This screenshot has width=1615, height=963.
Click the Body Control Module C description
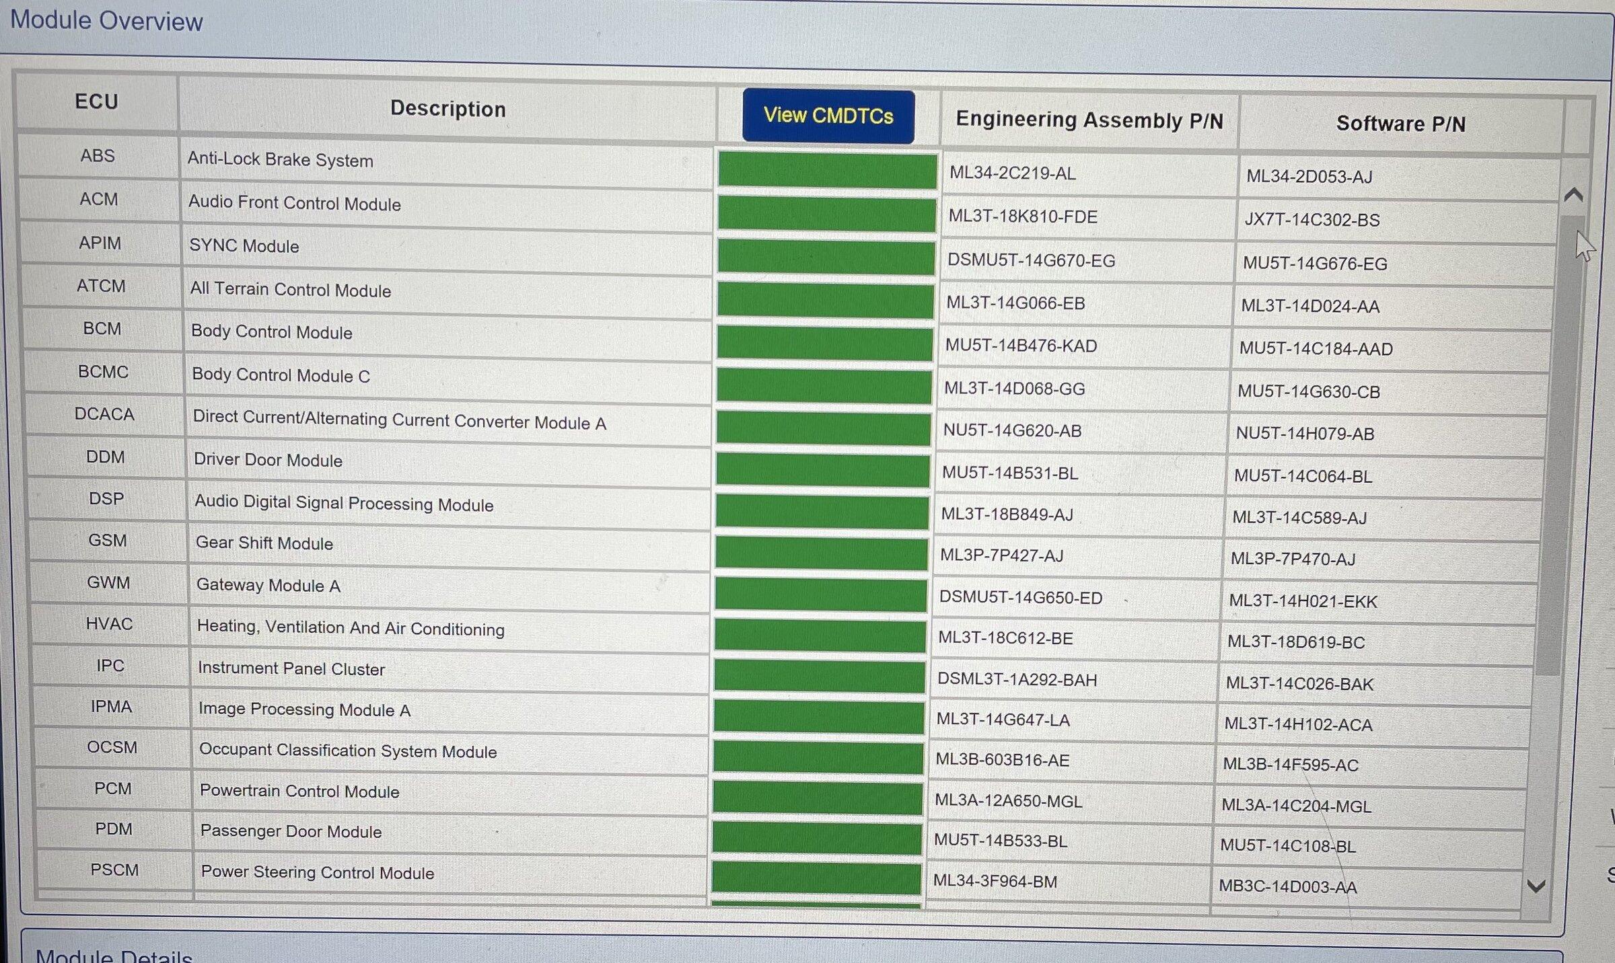[x=281, y=375]
